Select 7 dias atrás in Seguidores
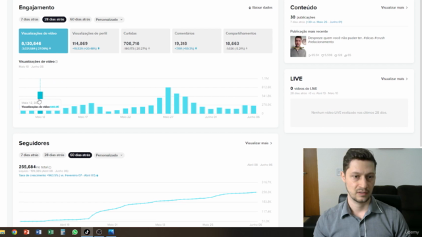The height and width of the screenshot is (237, 422). pos(30,155)
